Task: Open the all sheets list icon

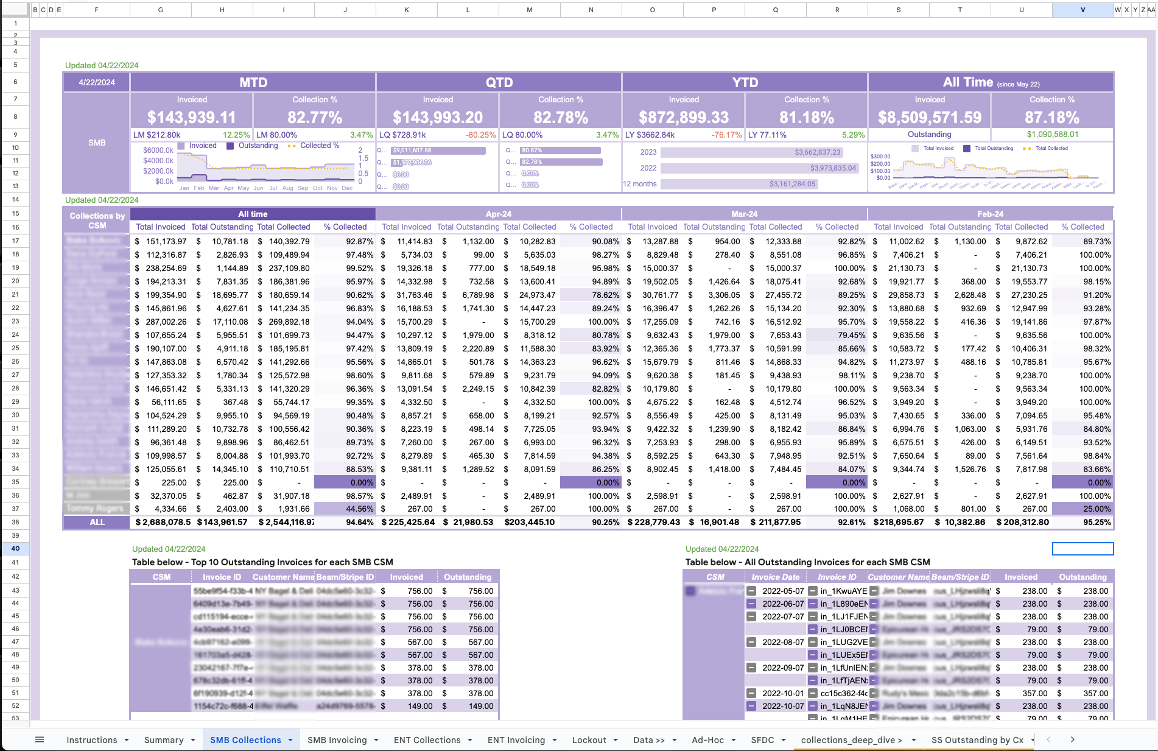Action: coord(40,739)
